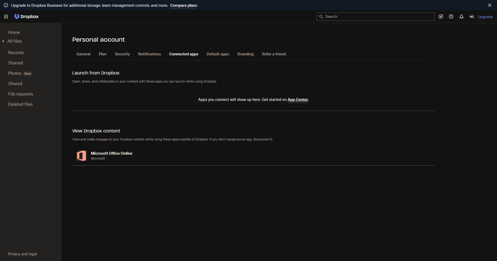Open Recents in sidebar
The image size is (497, 261).
(16, 53)
